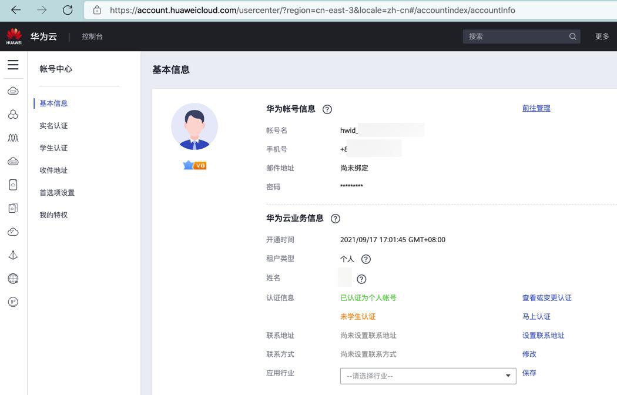Screen dimensions: 617x395
Task: Click the circled IP icon in sidebar
Action: coord(13,302)
